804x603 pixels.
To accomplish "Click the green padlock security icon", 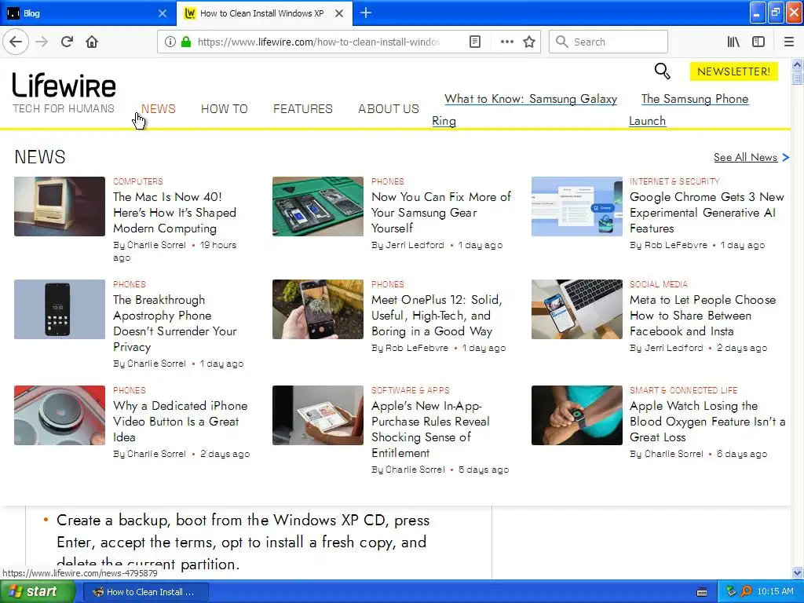I will (x=185, y=42).
